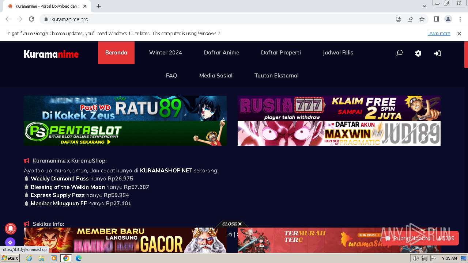This screenshot has height=263, width=468.
Task: Open the media player taskbar icon
Action: (54, 258)
